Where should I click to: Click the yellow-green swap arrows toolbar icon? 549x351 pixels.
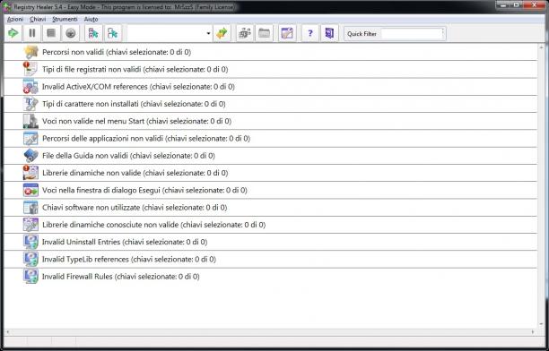pyautogui.click(x=222, y=33)
